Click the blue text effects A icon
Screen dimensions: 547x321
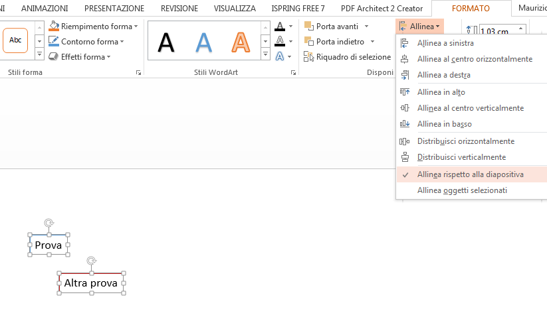tap(280, 56)
